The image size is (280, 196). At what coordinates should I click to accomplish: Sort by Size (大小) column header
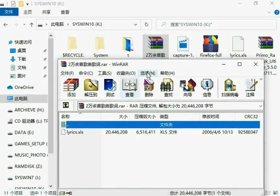coord(115,117)
